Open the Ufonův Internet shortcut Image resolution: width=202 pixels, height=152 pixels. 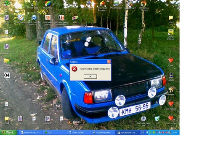171,35
